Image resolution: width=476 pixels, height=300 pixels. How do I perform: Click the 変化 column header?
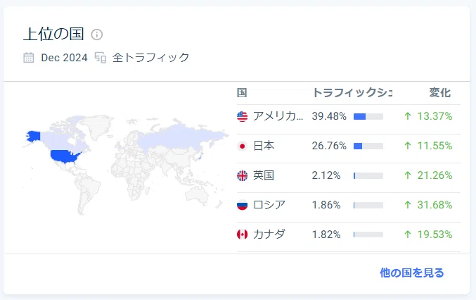440,93
